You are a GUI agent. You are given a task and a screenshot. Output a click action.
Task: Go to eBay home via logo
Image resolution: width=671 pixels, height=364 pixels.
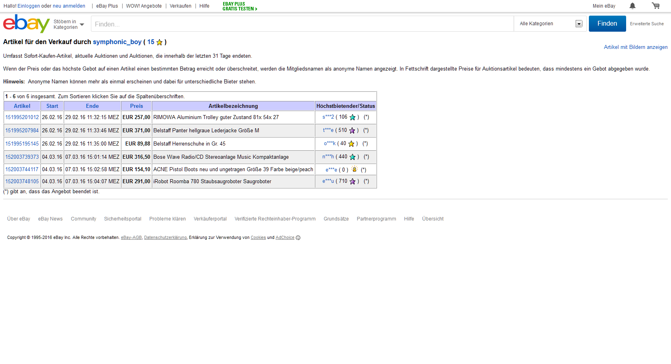tap(26, 24)
